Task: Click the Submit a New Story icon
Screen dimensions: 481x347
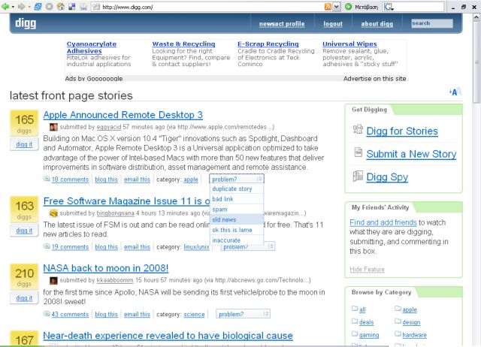Action: pos(357,153)
